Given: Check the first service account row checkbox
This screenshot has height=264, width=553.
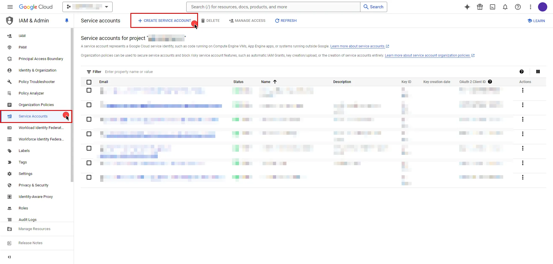Looking at the screenshot, I should pyautogui.click(x=89, y=90).
